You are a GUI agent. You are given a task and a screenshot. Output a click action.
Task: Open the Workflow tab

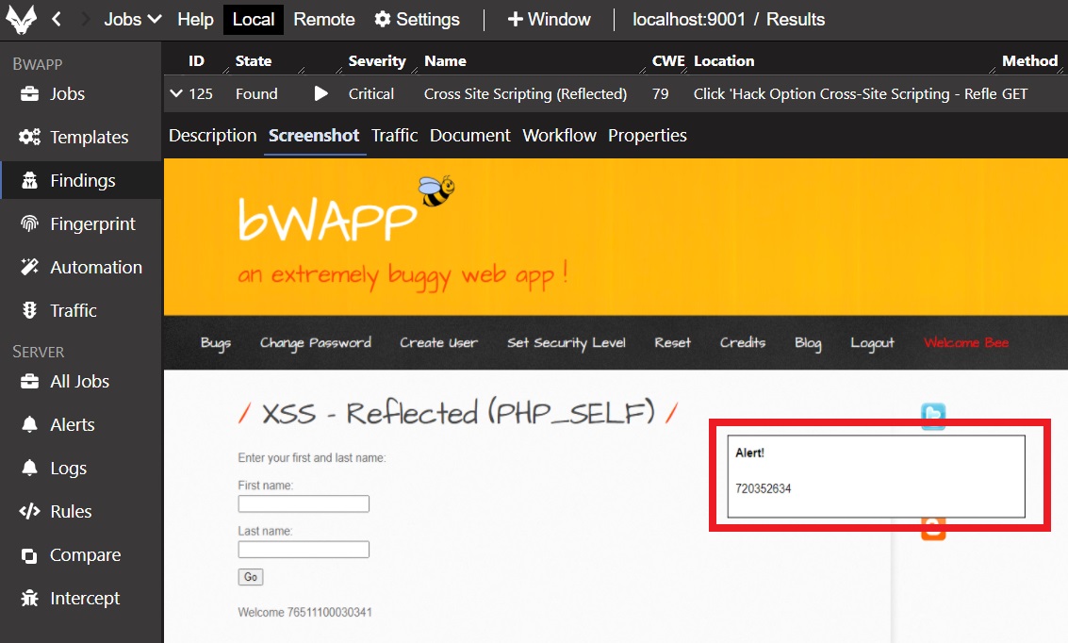tap(559, 136)
